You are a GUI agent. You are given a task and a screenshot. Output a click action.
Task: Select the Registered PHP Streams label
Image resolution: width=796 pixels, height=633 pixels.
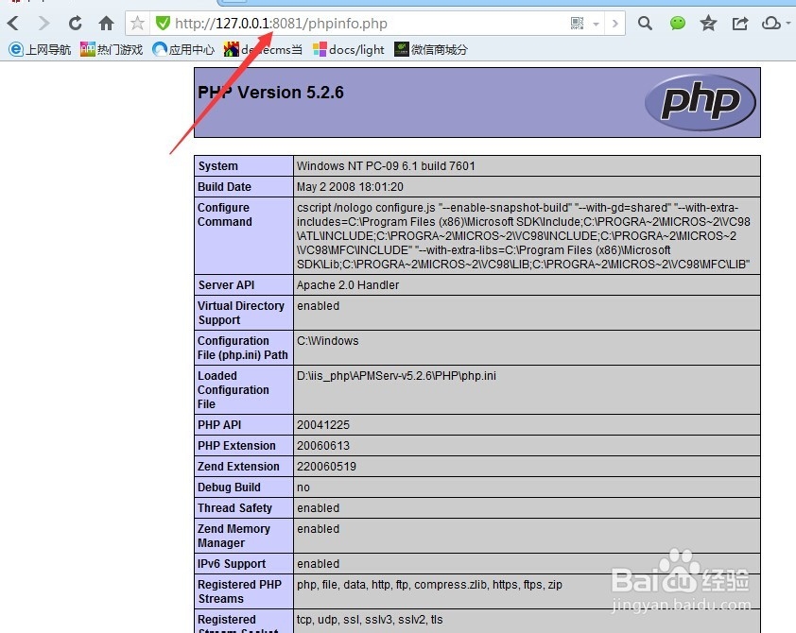[239, 591]
